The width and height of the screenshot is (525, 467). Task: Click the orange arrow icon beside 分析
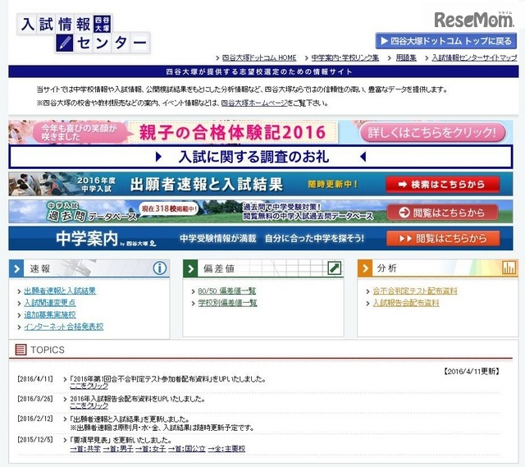click(364, 268)
